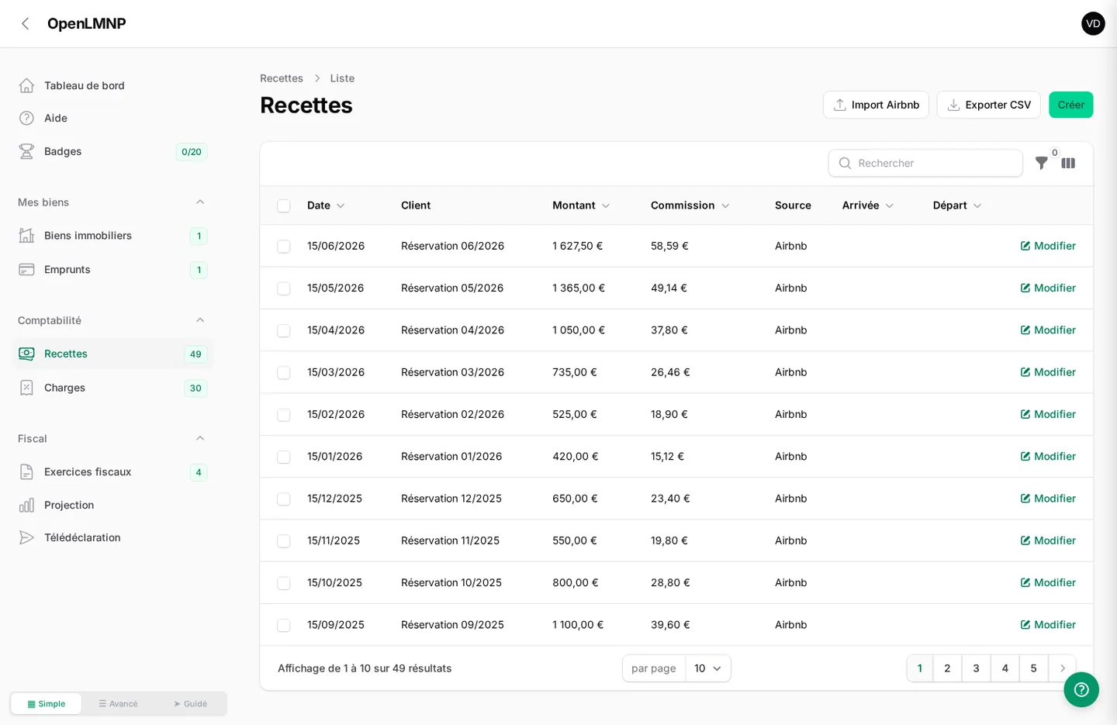Open the VD user avatar menu
The height and width of the screenshot is (725, 1117).
point(1093,23)
